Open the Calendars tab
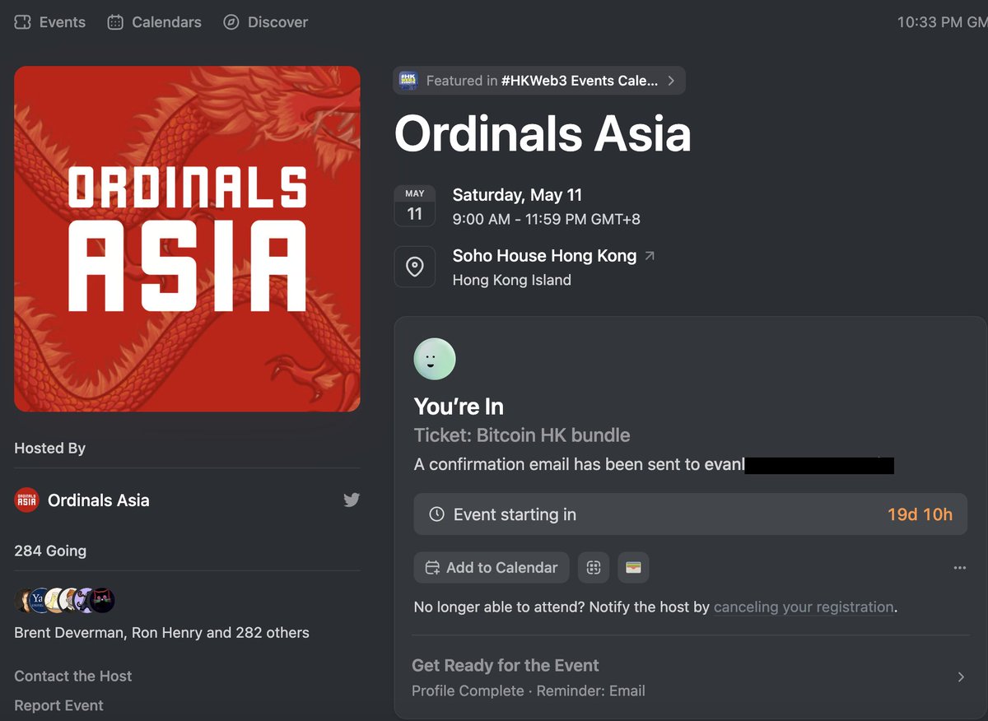The image size is (988, 721). click(x=154, y=22)
